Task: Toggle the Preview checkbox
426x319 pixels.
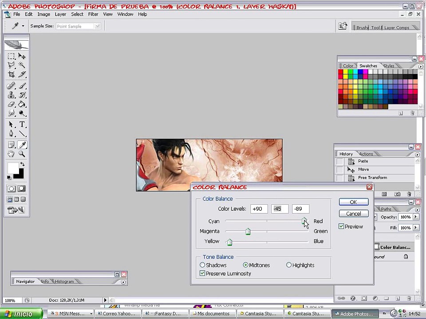Action: click(342, 226)
